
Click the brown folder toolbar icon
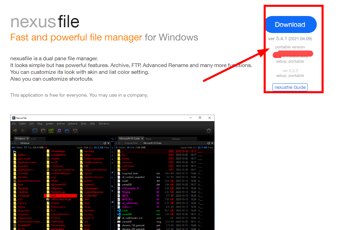click(43, 131)
